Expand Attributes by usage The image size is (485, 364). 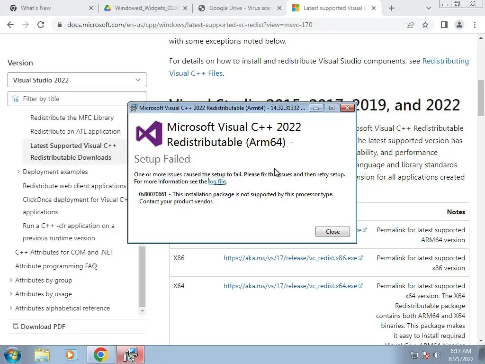click(x=11, y=294)
